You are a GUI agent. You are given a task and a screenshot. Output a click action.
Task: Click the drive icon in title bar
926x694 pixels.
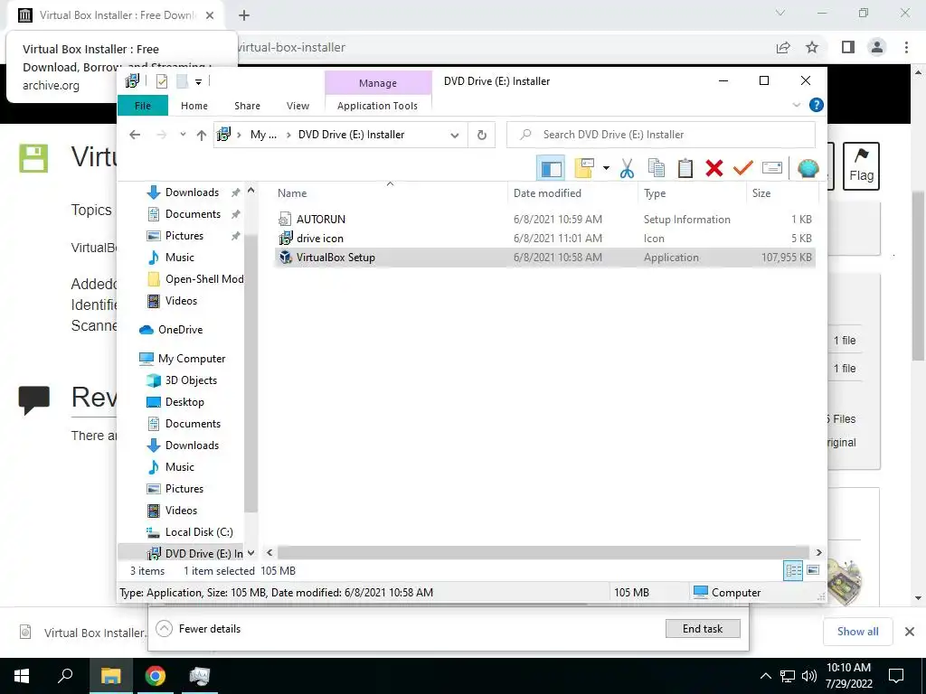pyautogui.click(x=133, y=80)
